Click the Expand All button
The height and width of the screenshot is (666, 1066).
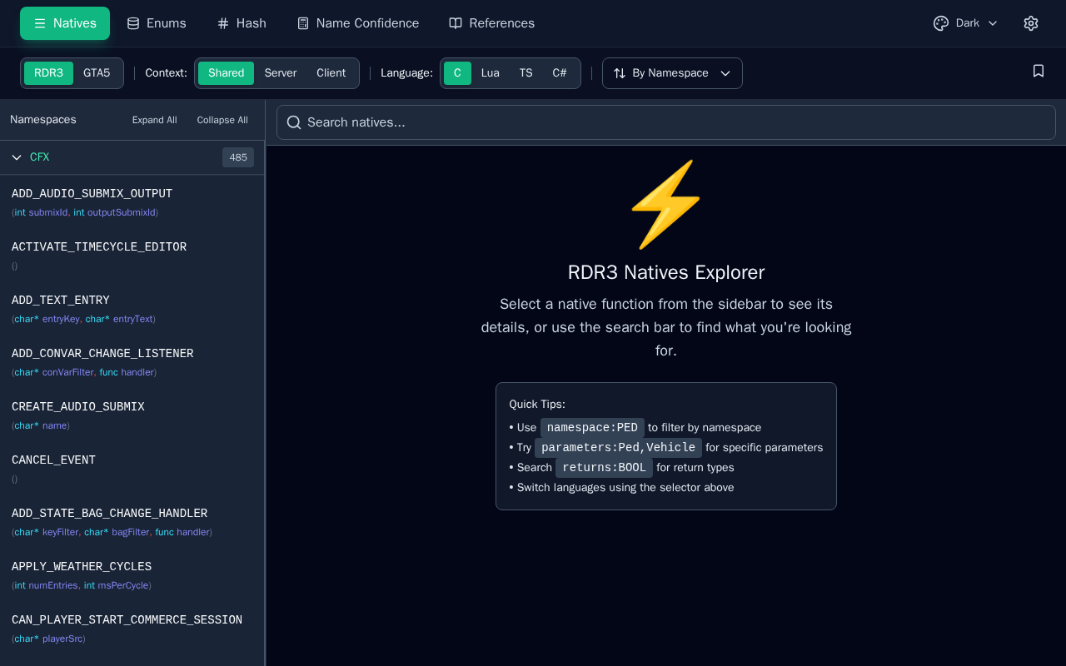coord(154,120)
